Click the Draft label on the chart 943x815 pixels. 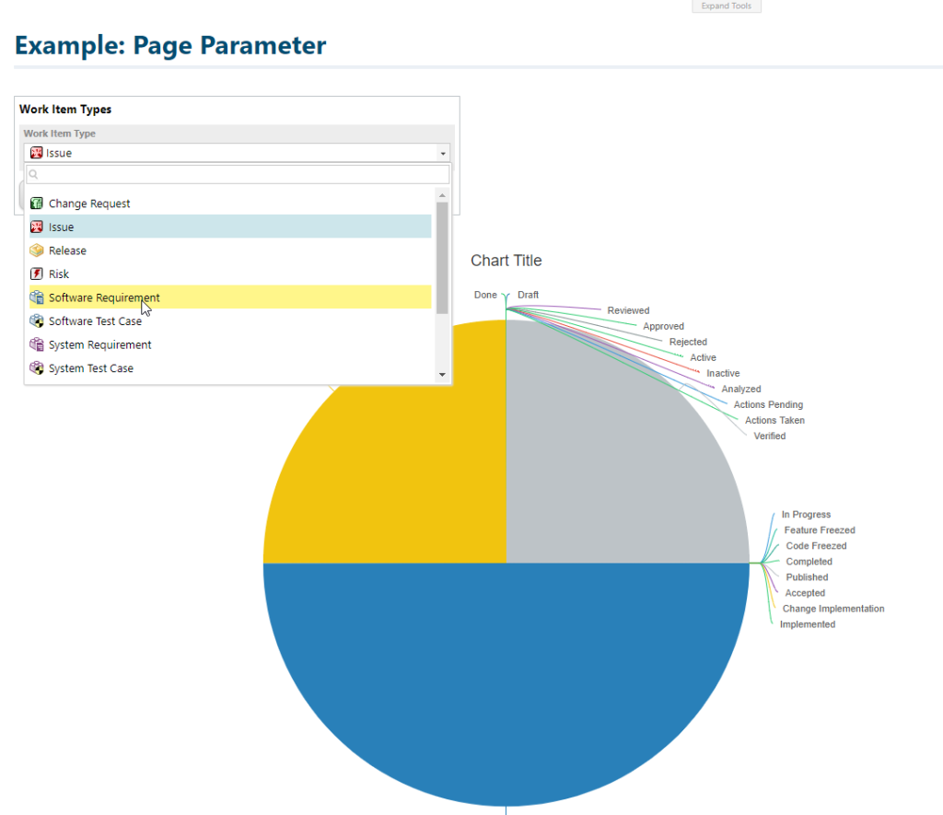(x=528, y=295)
